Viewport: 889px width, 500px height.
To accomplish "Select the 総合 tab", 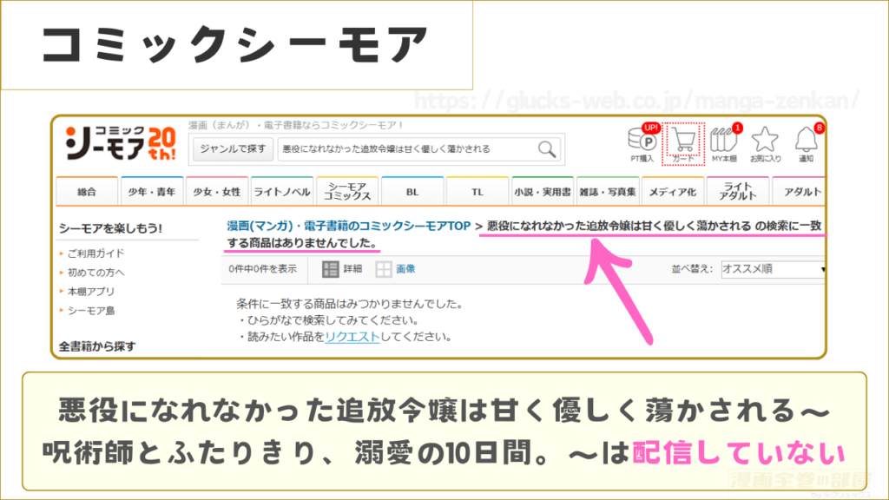I will tap(87, 192).
